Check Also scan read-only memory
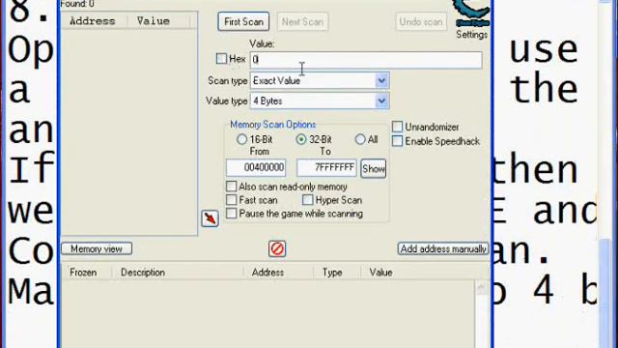 232,187
